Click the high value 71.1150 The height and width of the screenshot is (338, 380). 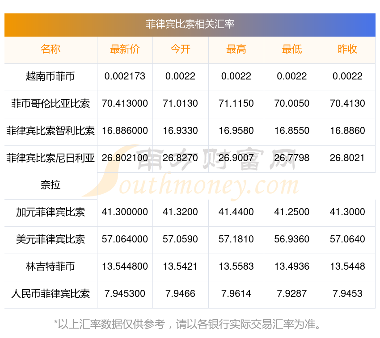236,104
